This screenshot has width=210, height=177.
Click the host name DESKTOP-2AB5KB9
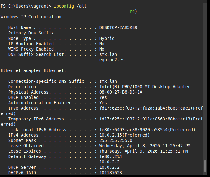coord(118,27)
